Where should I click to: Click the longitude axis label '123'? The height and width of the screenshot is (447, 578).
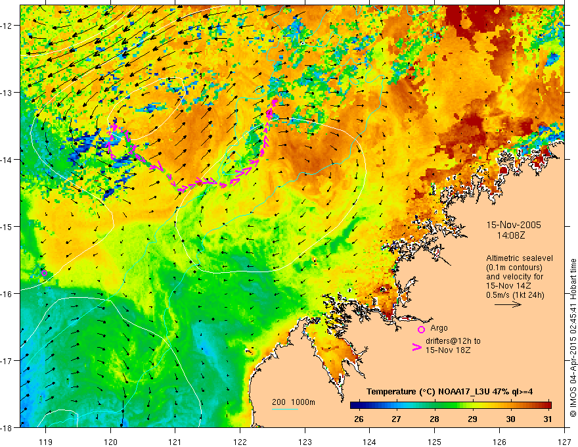tap(305, 442)
